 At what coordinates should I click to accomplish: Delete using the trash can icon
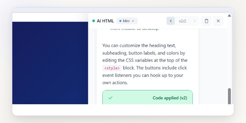(x=206, y=21)
